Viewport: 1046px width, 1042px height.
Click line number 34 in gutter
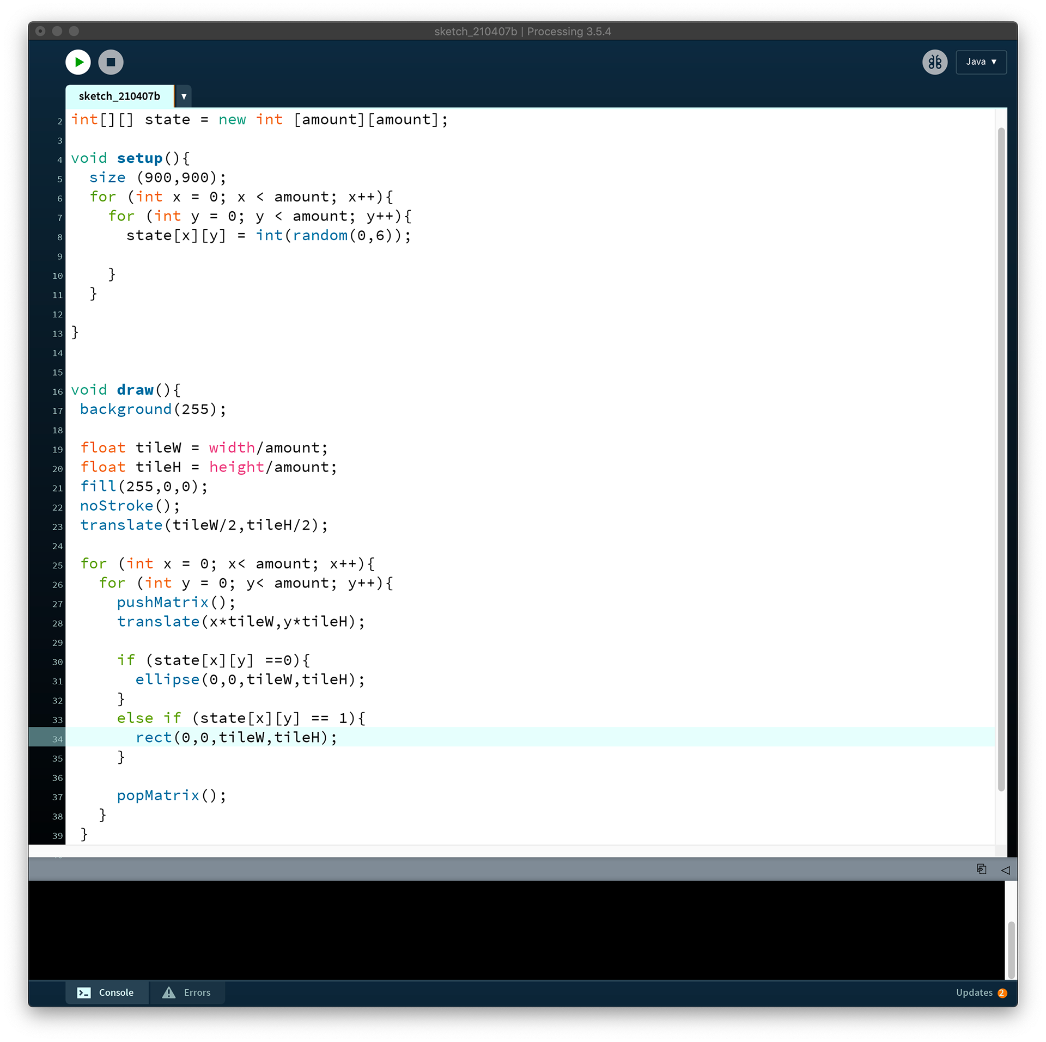[x=57, y=739]
